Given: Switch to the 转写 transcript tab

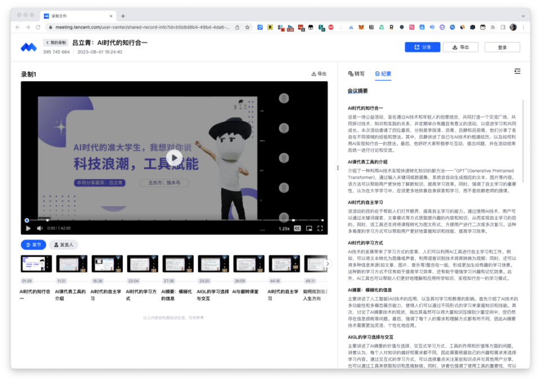Looking at the screenshot, I should point(357,74).
